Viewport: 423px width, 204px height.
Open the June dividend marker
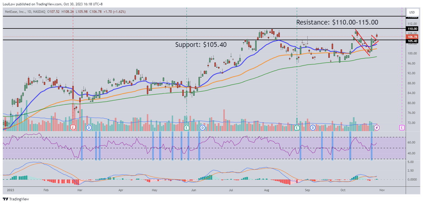pyautogui.click(x=202, y=128)
